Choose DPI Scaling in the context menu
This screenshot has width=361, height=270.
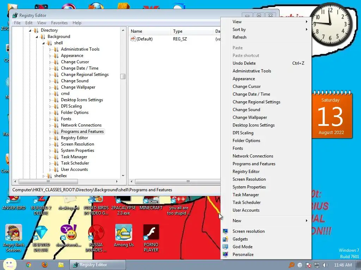tap(266, 133)
